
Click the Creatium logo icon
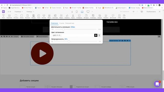click(3, 11)
